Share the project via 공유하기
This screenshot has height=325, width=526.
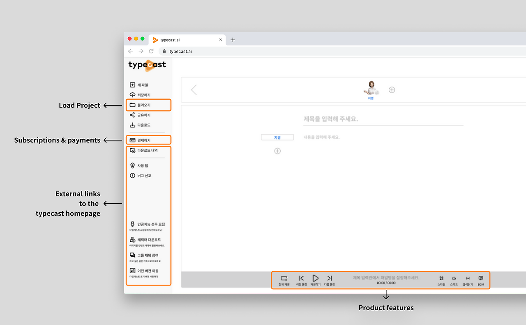tap(140, 115)
